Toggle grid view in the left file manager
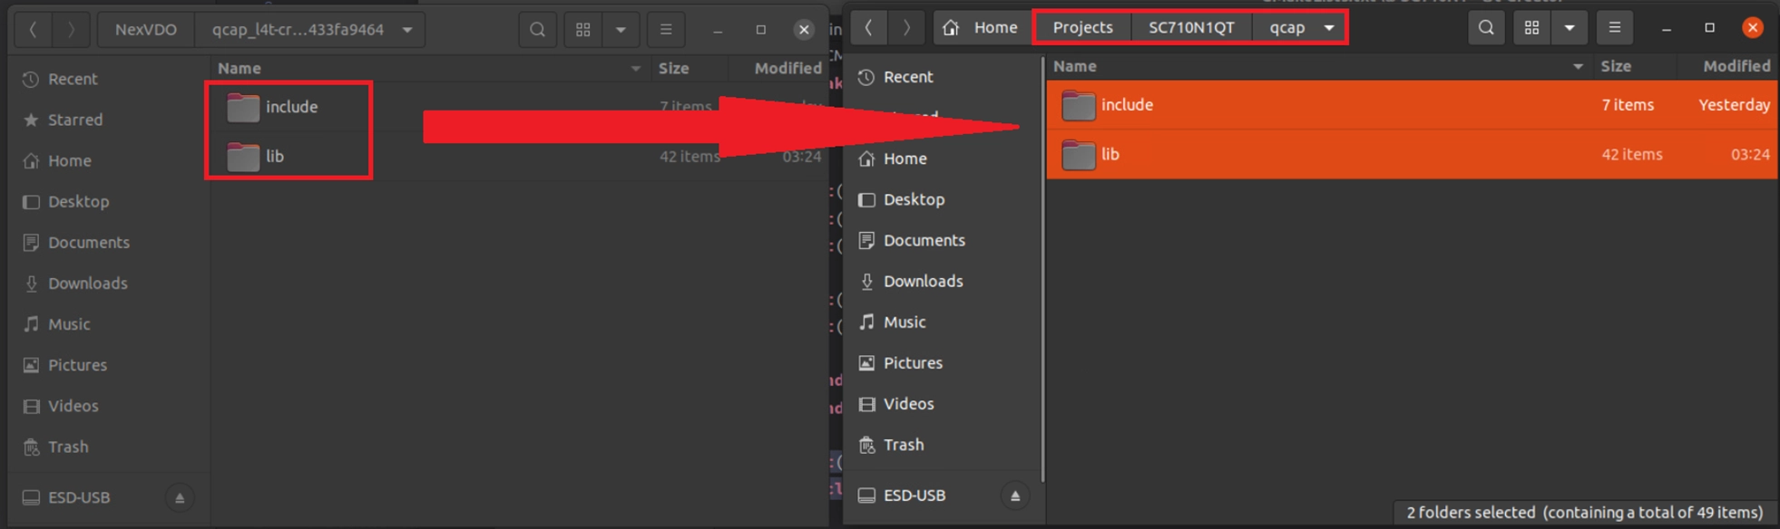Image resolution: width=1780 pixels, height=529 pixels. (x=583, y=30)
